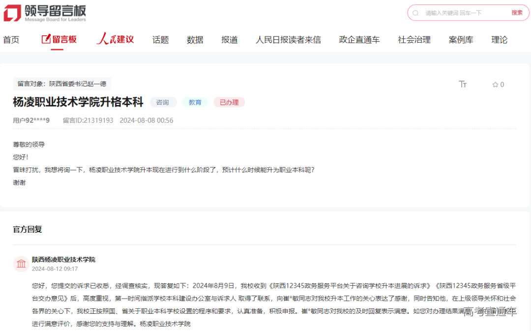Viewport: 531px width, 331px height.
Task: Click the 搜索 search button
Action: (x=516, y=13)
